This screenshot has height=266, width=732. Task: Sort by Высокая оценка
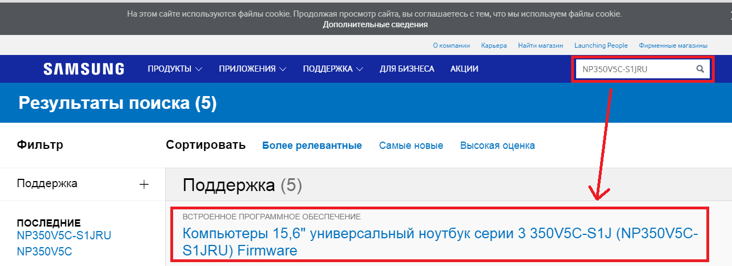coord(498,145)
